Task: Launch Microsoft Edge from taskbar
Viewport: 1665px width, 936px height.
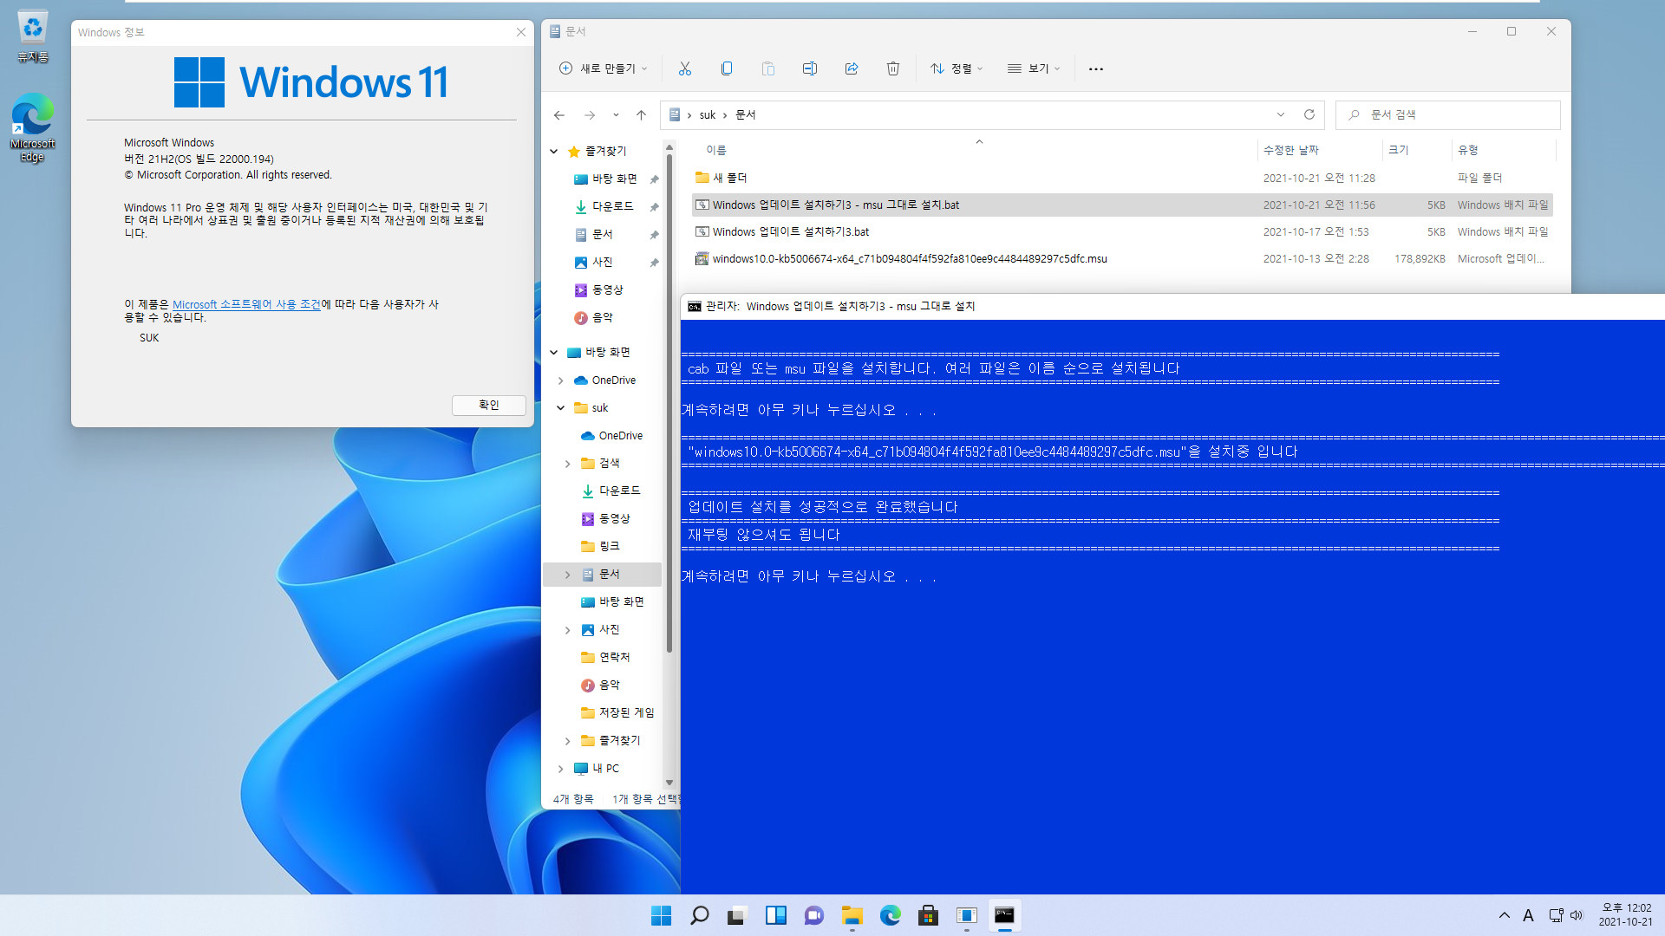Action: click(x=890, y=915)
